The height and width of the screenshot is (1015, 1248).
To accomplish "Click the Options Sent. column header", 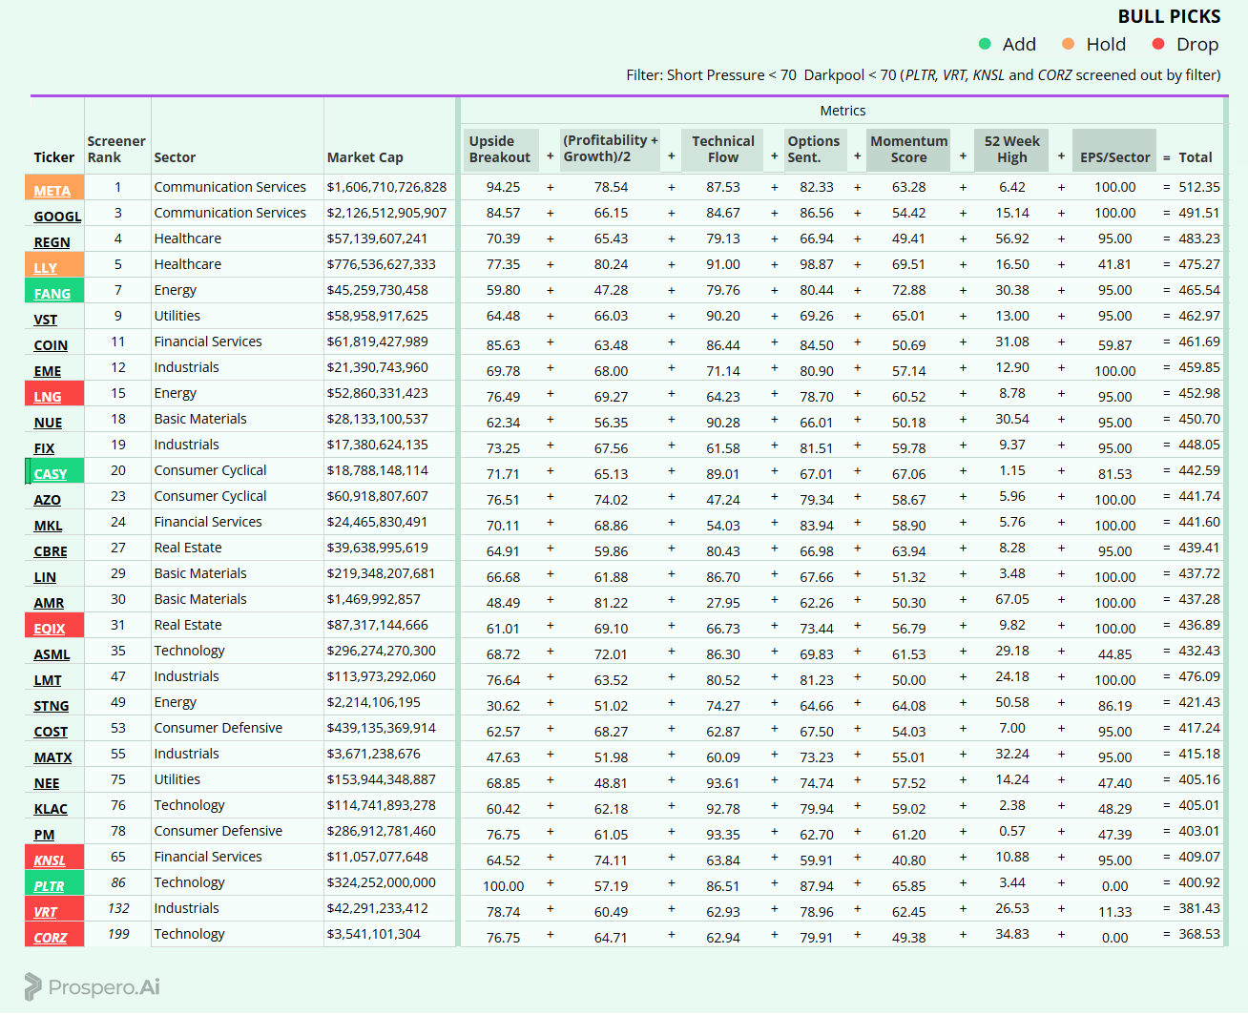I will (x=814, y=150).
